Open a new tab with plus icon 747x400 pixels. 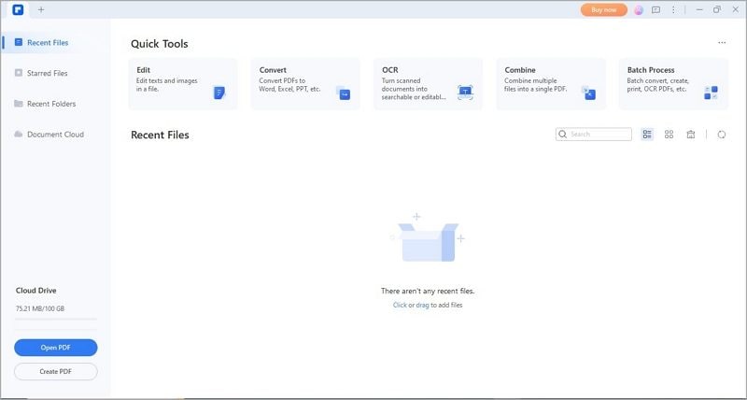(40, 9)
